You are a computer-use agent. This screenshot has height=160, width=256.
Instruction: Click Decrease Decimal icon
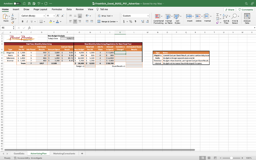tap(147, 21)
